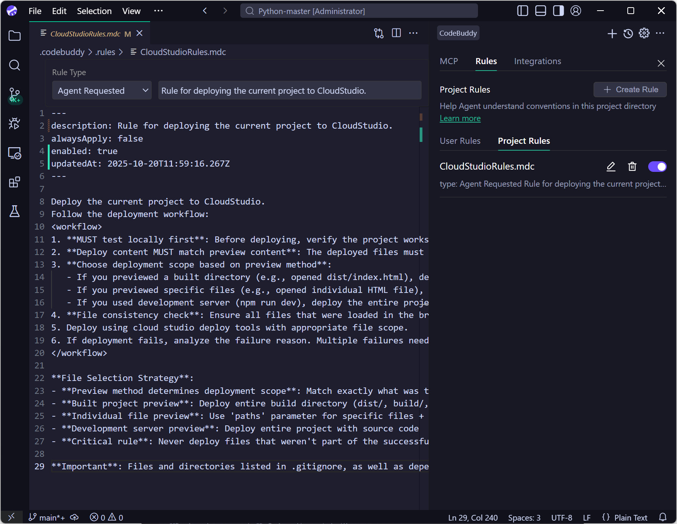677x524 pixels.
Task: Open the Run and Debug view
Action: (14, 123)
